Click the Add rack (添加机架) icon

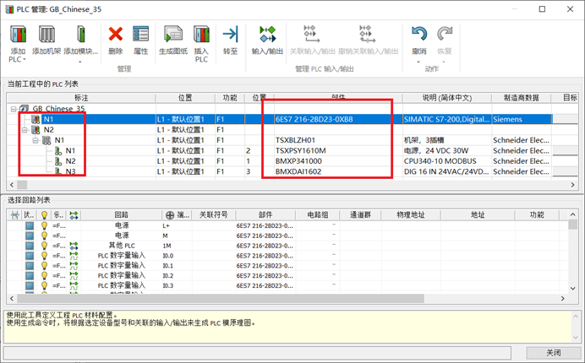pos(46,35)
